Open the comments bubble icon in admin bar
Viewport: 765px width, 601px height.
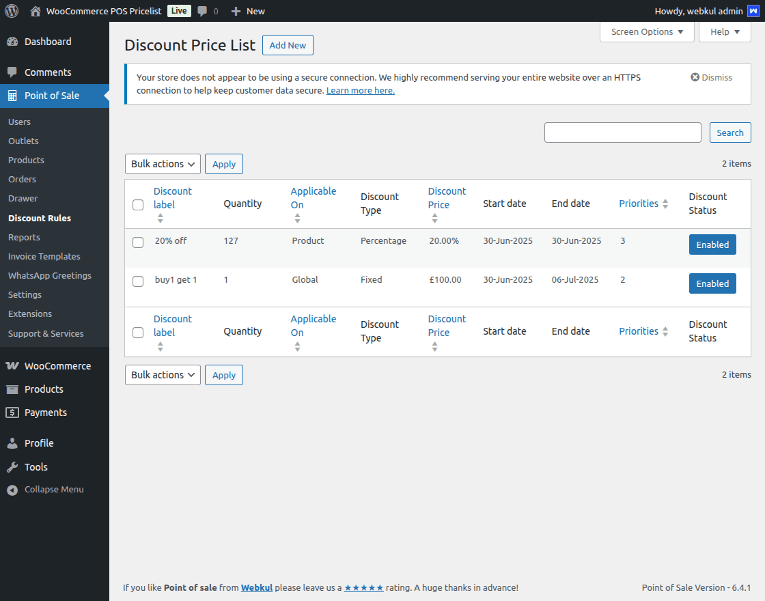203,11
